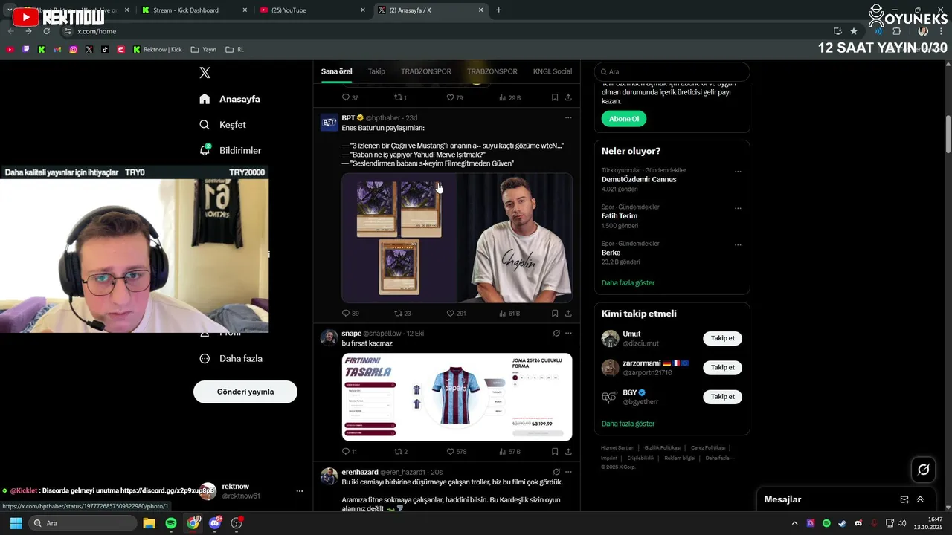Follow BGY with Takip et
Image resolution: width=952 pixels, height=535 pixels.
722,397
